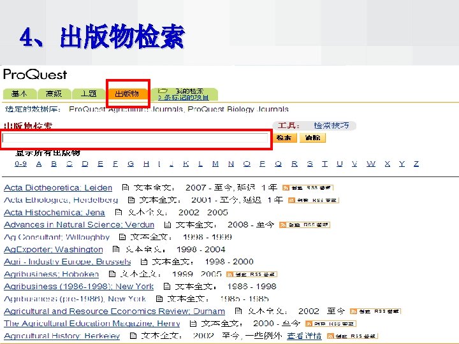
Task: Browse publications under letter M
Action: click(215, 164)
